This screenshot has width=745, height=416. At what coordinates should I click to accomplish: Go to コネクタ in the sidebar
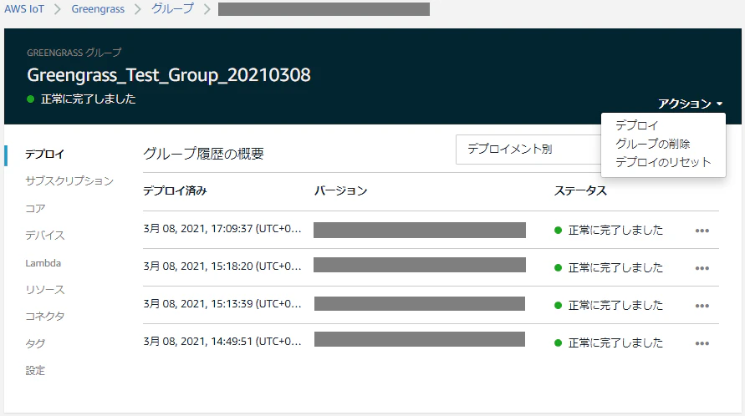click(x=44, y=317)
